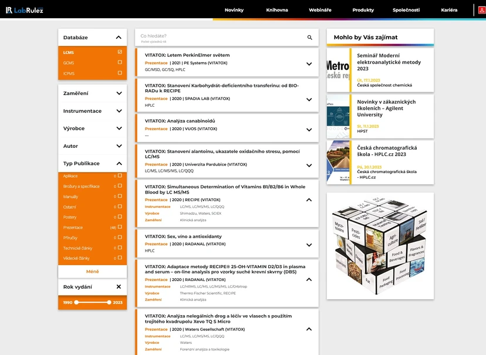Collapse the Typ Publikace section chevron
Image resolution: width=486 pixels, height=355 pixels.
tap(119, 164)
